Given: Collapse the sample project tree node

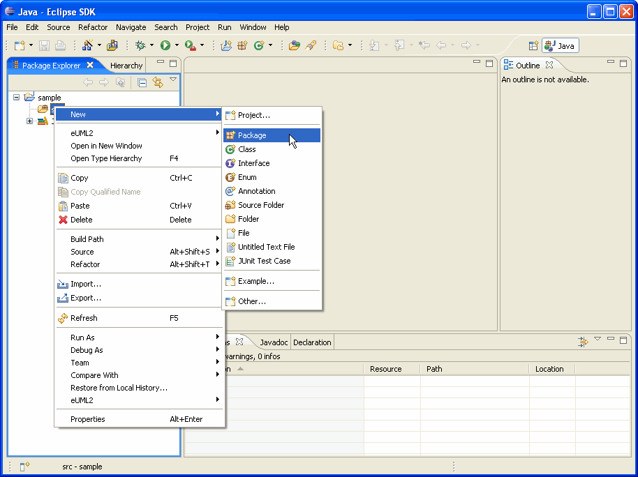Looking at the screenshot, I should [16, 98].
